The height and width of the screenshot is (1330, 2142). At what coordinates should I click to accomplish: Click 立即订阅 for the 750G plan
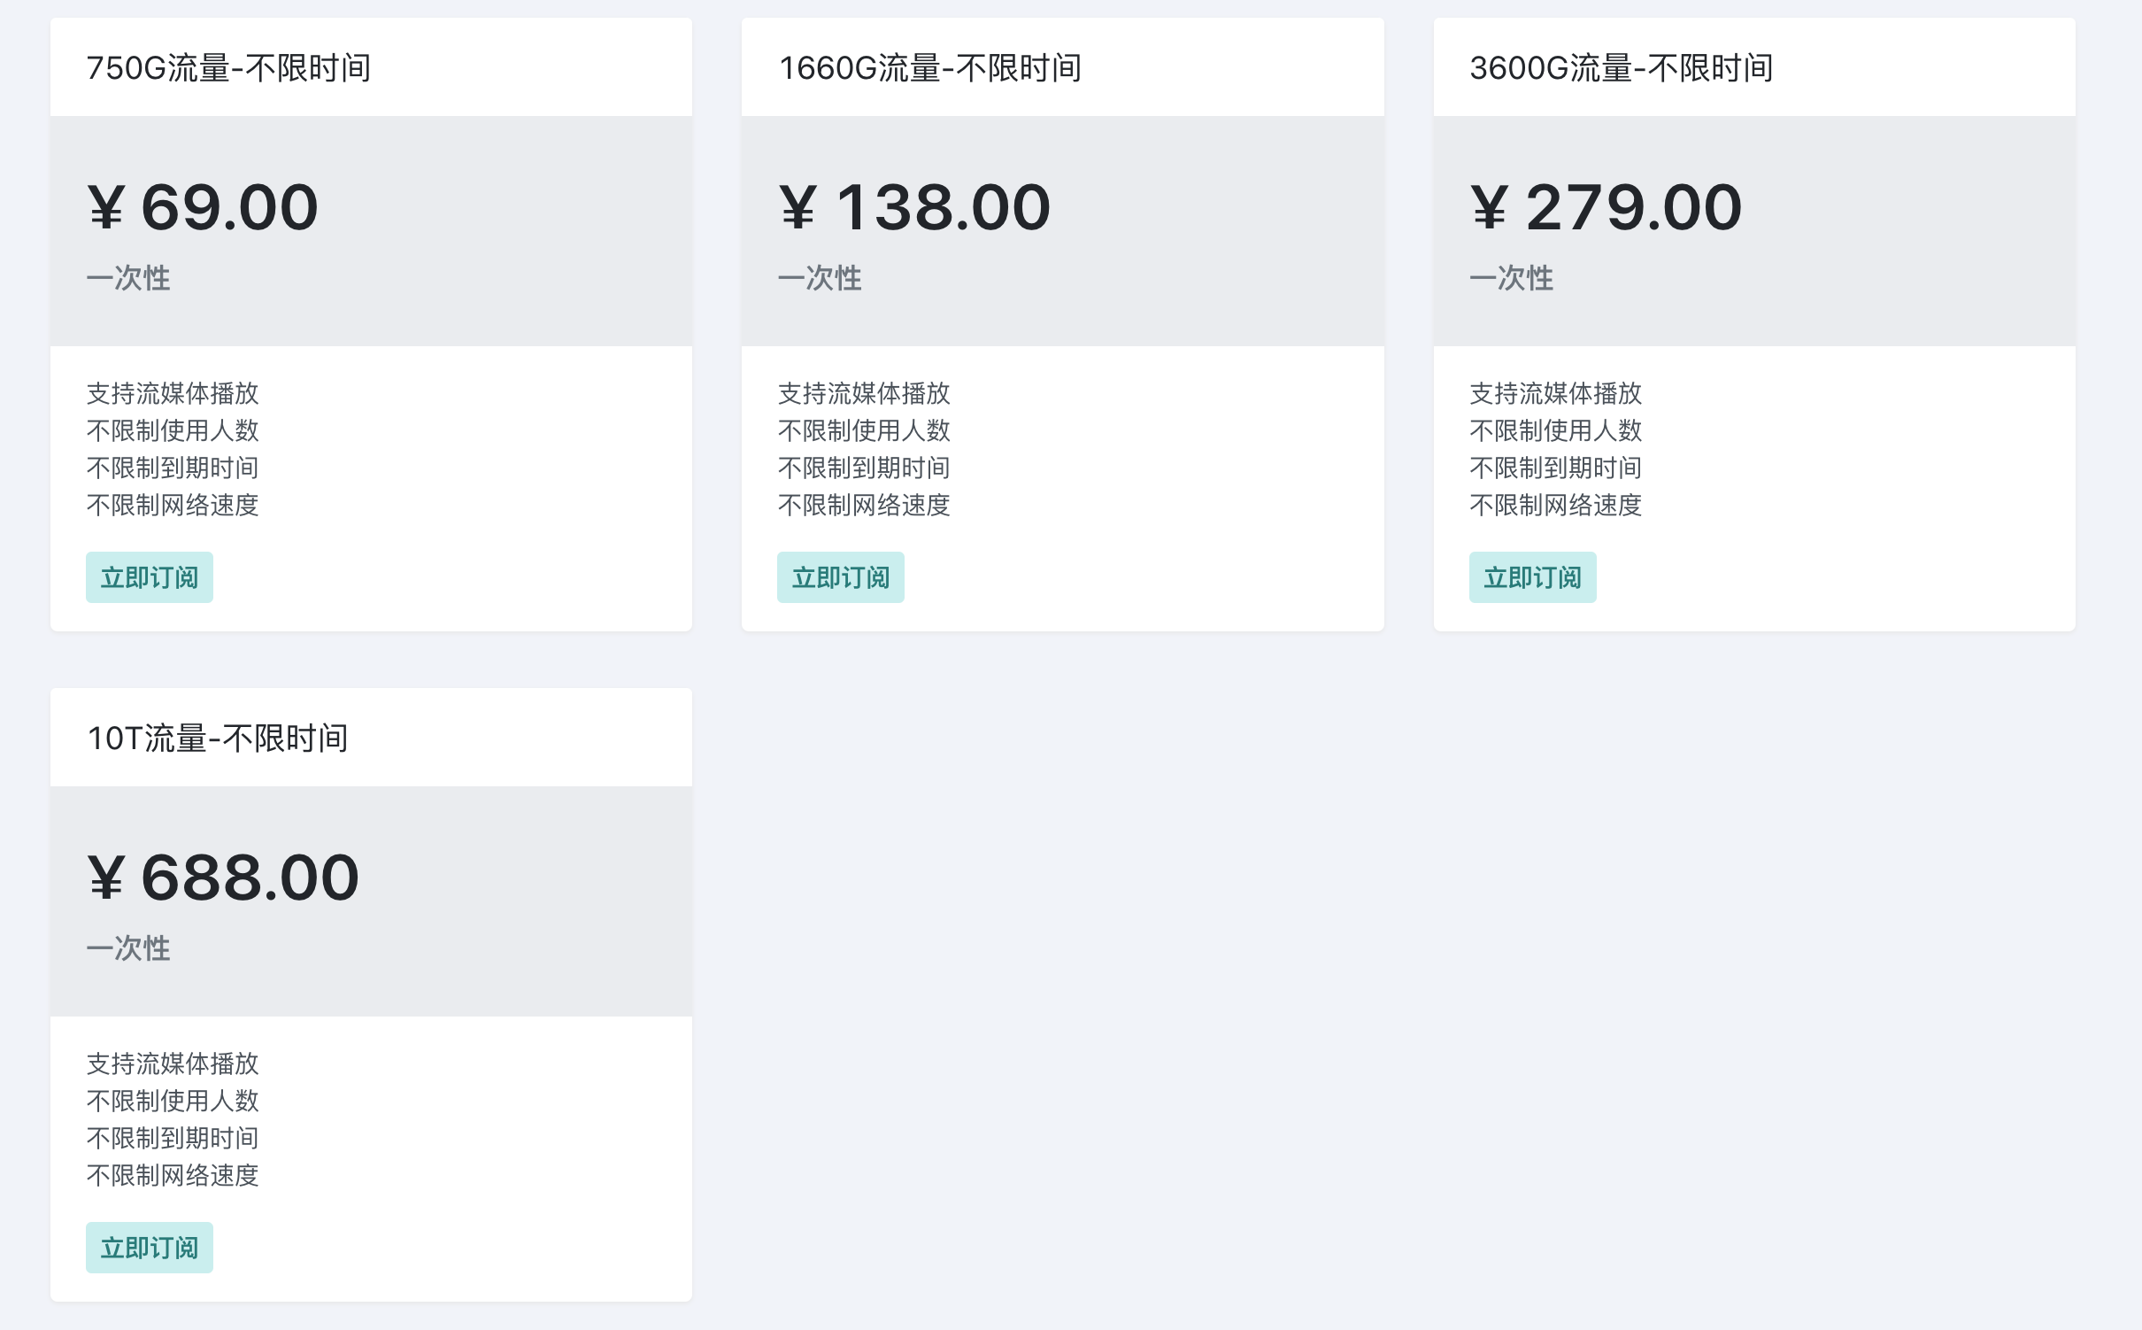[149, 577]
